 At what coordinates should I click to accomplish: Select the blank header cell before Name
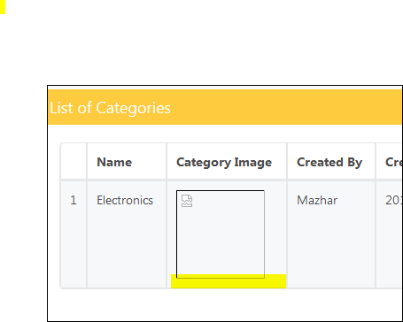pyautogui.click(x=74, y=161)
